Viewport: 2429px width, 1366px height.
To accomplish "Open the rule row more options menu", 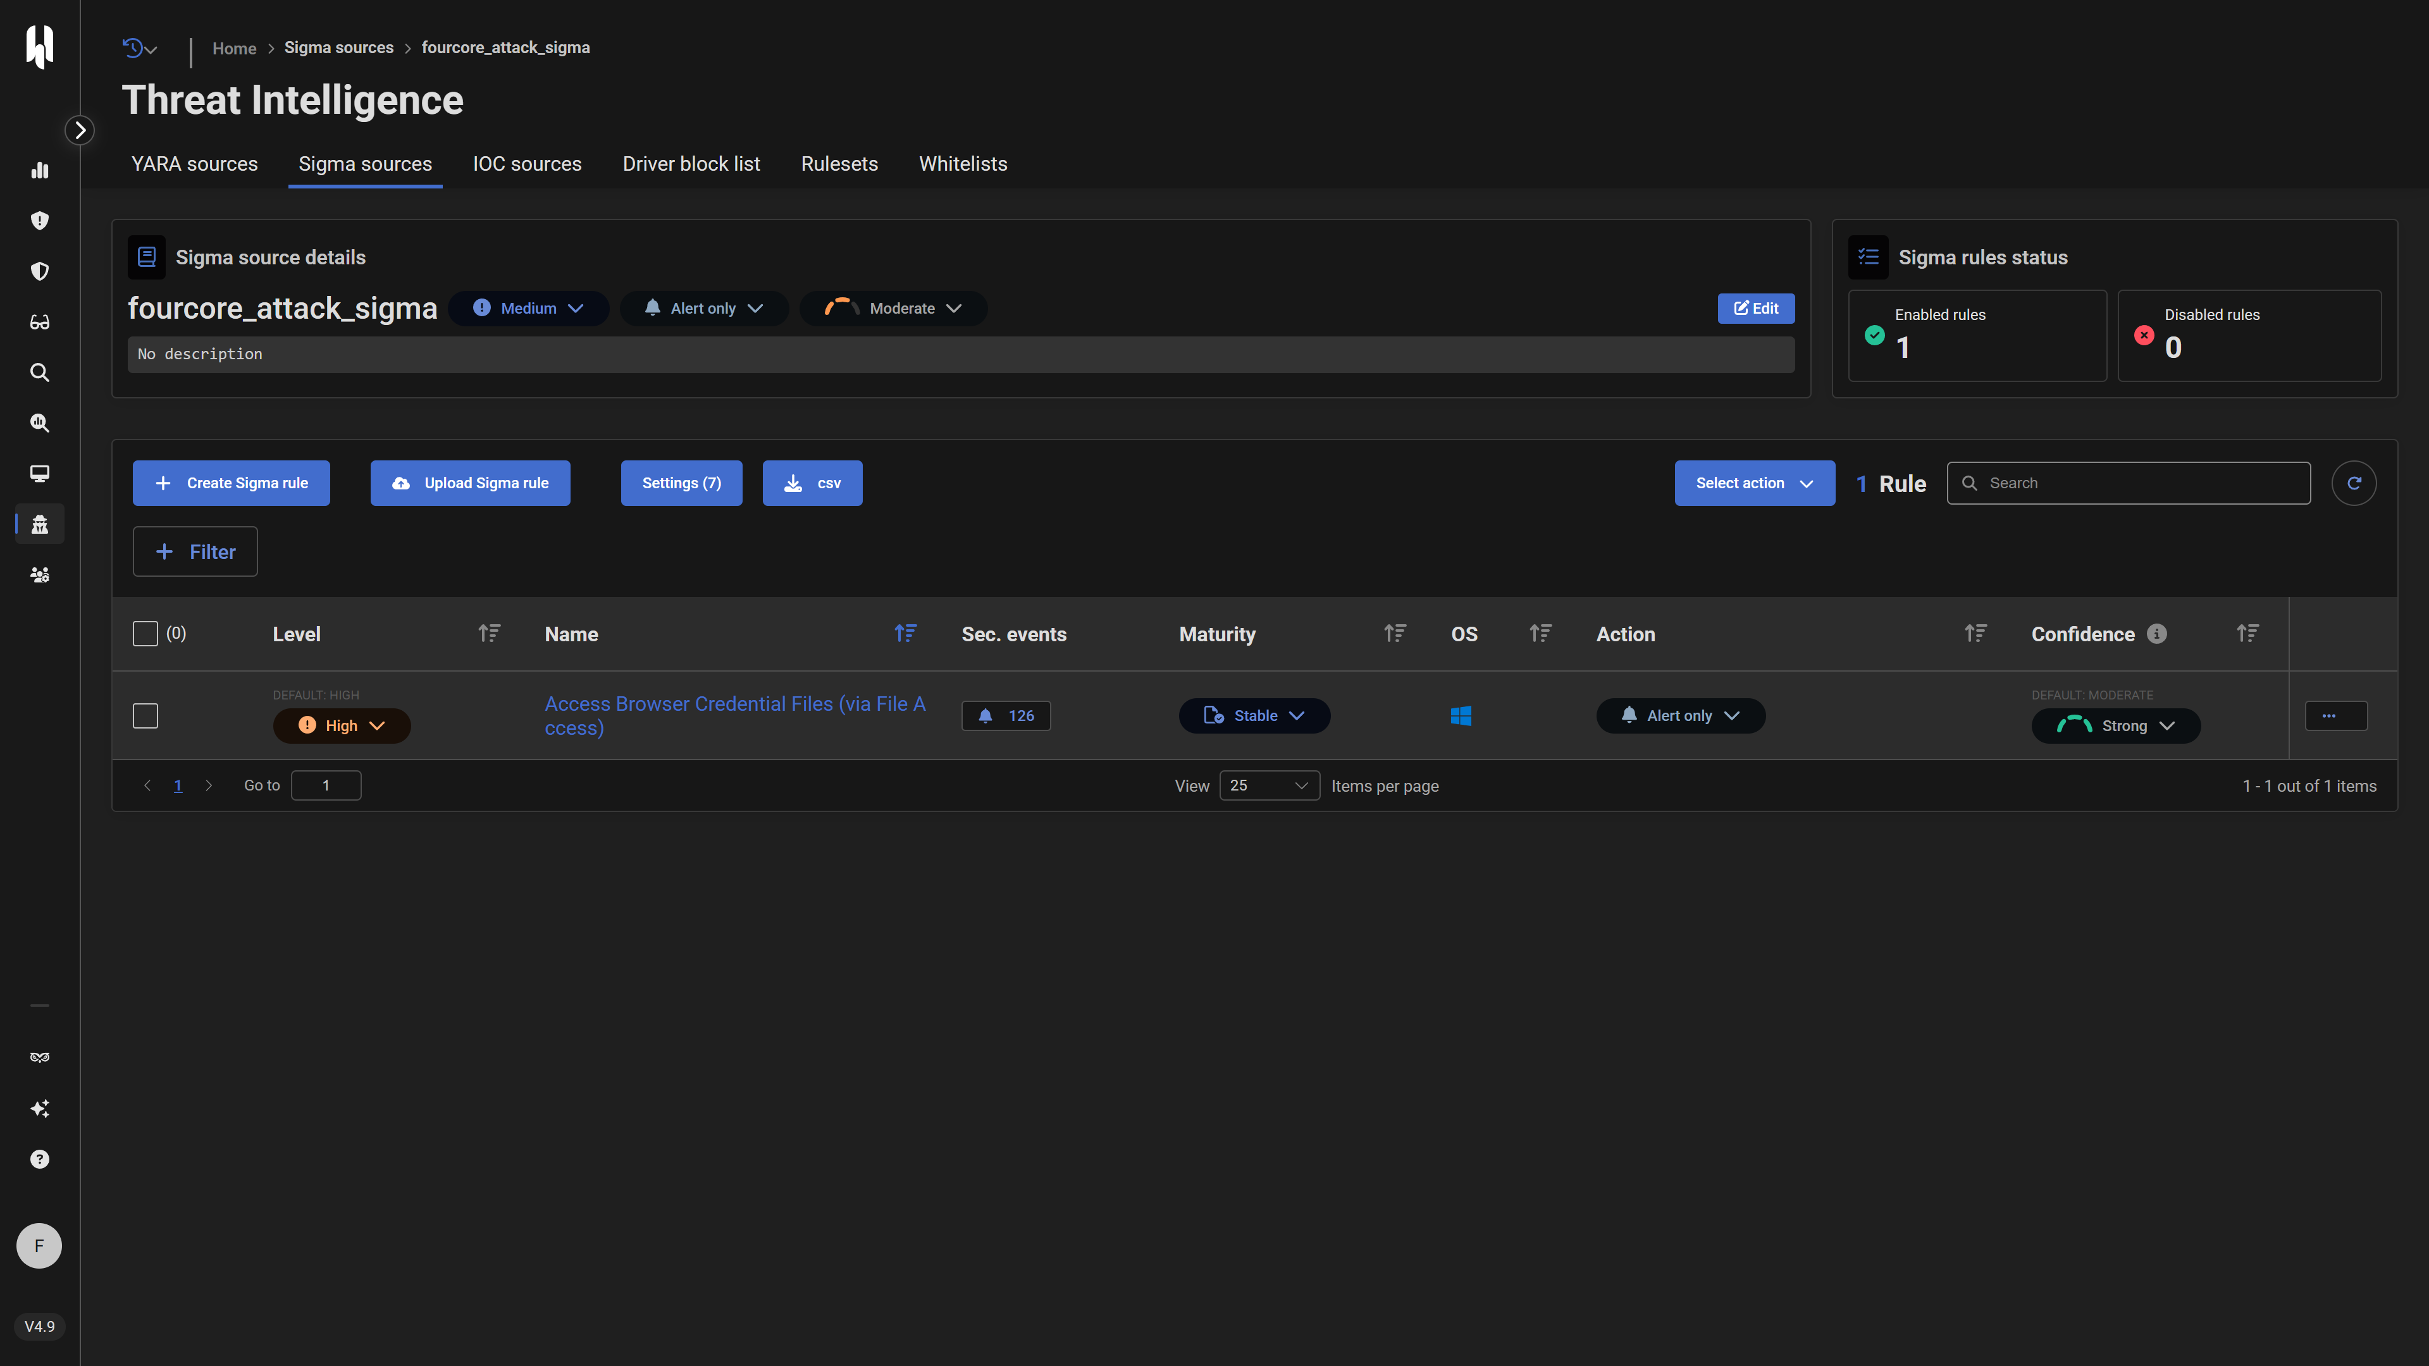I will 2335,715.
